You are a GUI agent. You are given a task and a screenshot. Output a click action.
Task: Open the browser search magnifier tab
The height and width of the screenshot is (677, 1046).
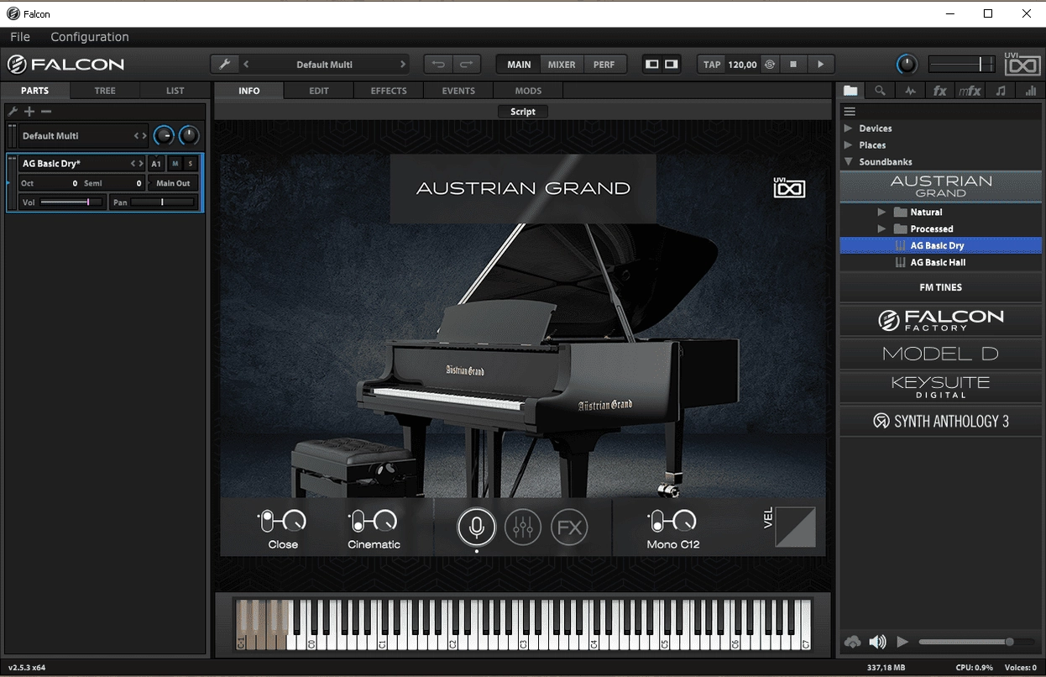(880, 91)
